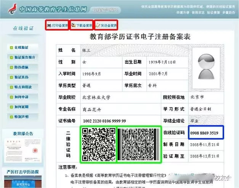Viewport: 239px width, 188px height.
Task: Click birth date 1979年7月10日
Action: pyautogui.click(x=162, y=62)
